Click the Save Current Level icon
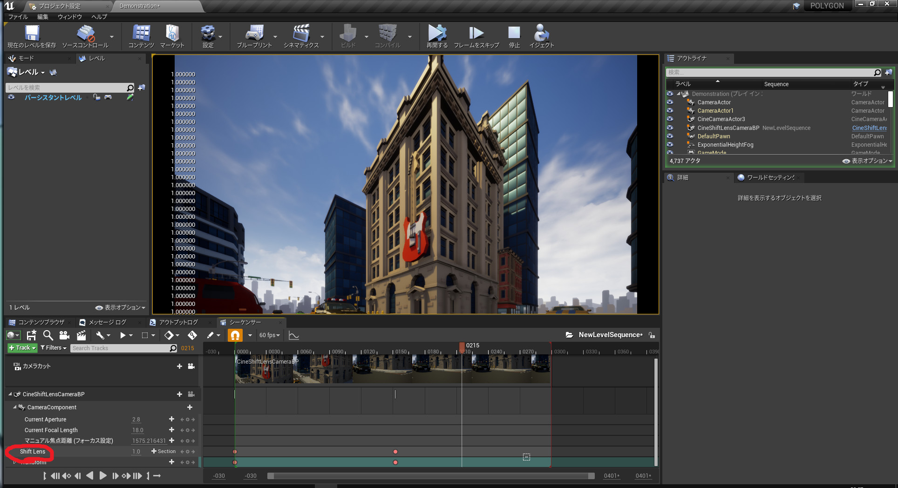Screen dimensions: 898x488 [x=32, y=34]
